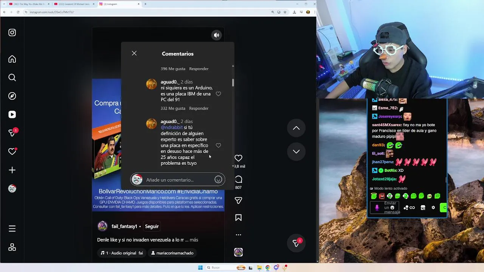
Task: Click the 'Añade un comentario...' input field
Action: [x=178, y=180]
